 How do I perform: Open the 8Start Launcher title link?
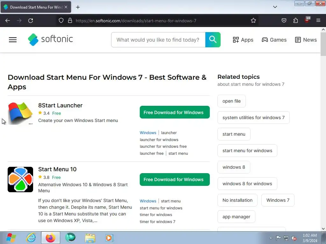pos(60,105)
